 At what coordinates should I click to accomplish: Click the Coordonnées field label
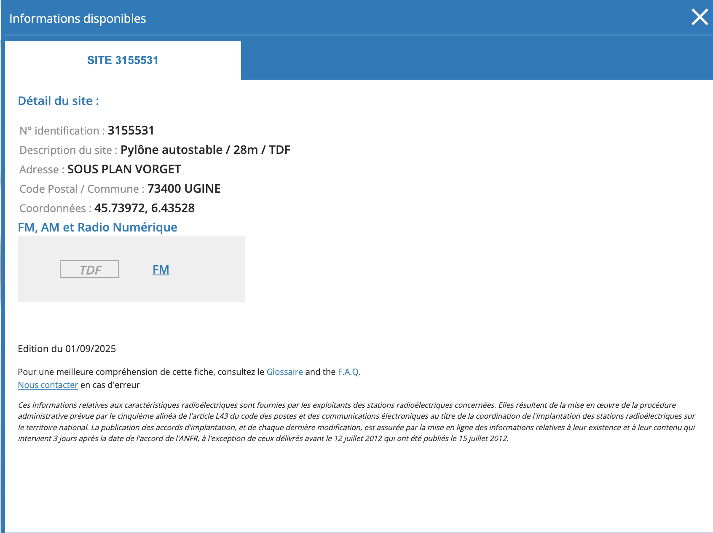55,208
